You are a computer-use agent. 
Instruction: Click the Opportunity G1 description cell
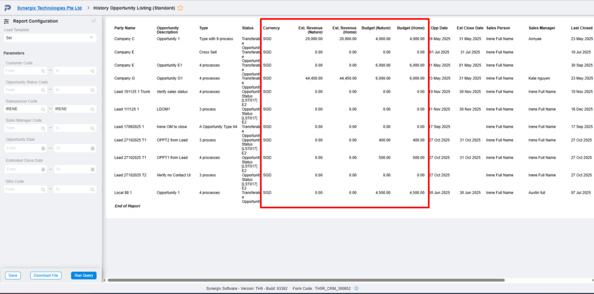point(170,78)
